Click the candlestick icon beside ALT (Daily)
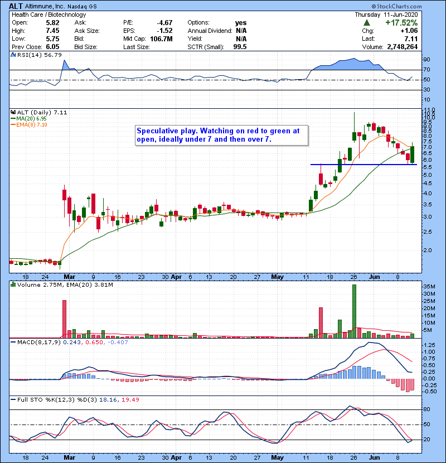The image size is (446, 463). [13, 112]
